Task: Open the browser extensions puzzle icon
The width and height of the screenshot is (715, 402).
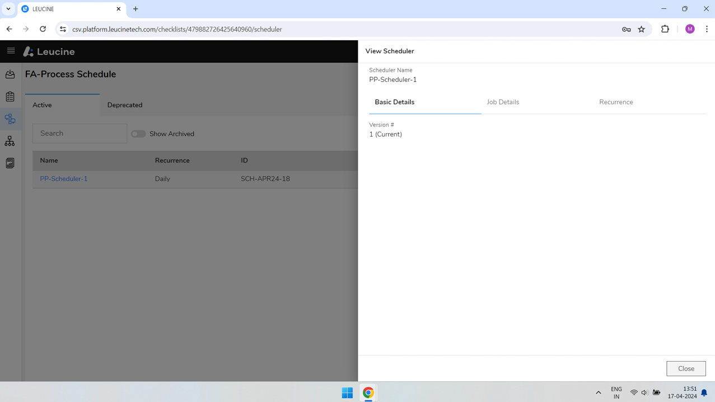Action: pos(665,29)
